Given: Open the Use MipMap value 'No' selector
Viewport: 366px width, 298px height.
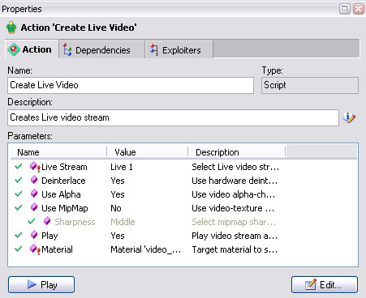Looking at the screenshot, I should 116,208.
